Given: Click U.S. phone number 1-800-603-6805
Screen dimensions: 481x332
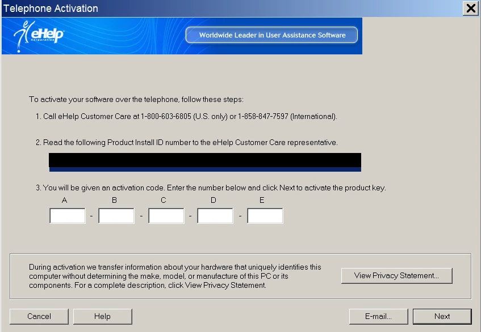Looking at the screenshot, I should [166, 117].
